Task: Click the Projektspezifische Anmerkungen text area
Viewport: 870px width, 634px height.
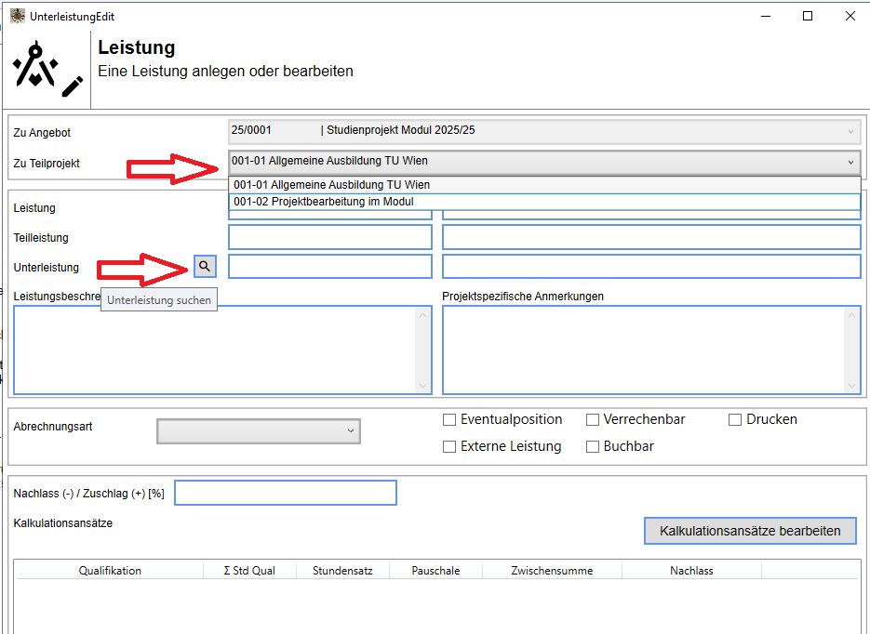Action: tap(644, 350)
